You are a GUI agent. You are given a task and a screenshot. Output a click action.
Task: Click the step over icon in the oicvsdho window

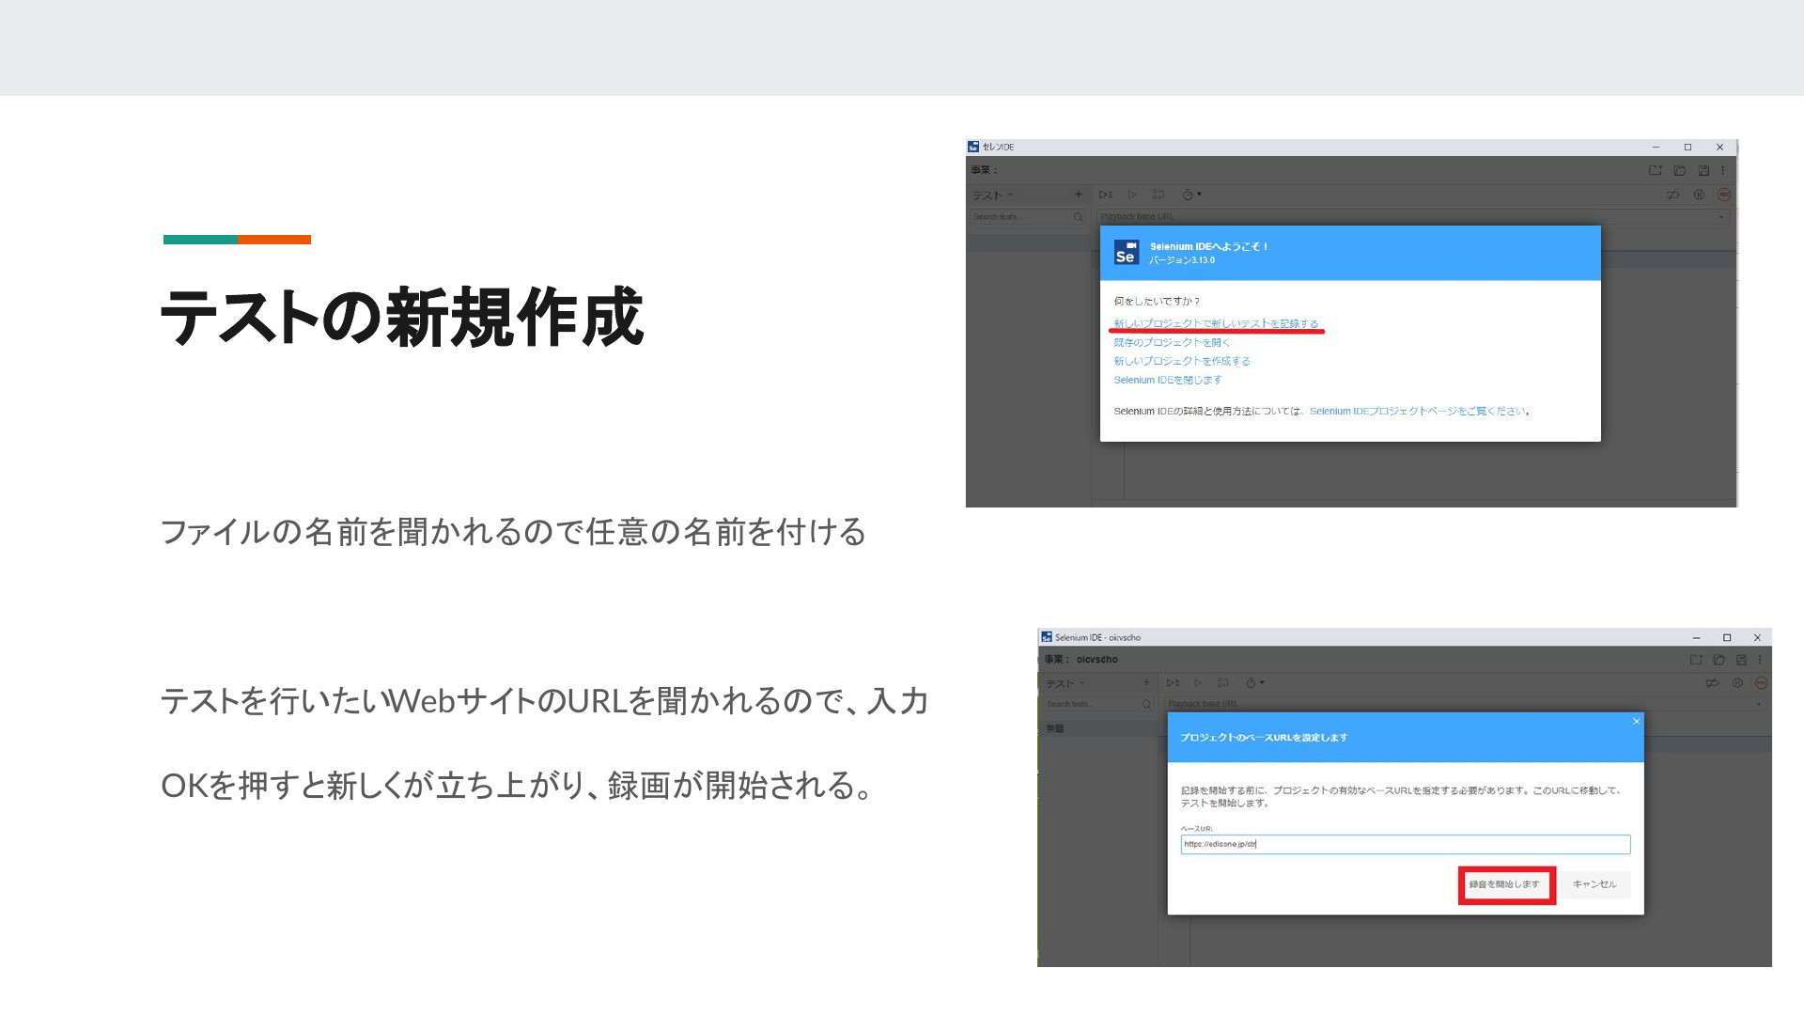pos(1222,682)
